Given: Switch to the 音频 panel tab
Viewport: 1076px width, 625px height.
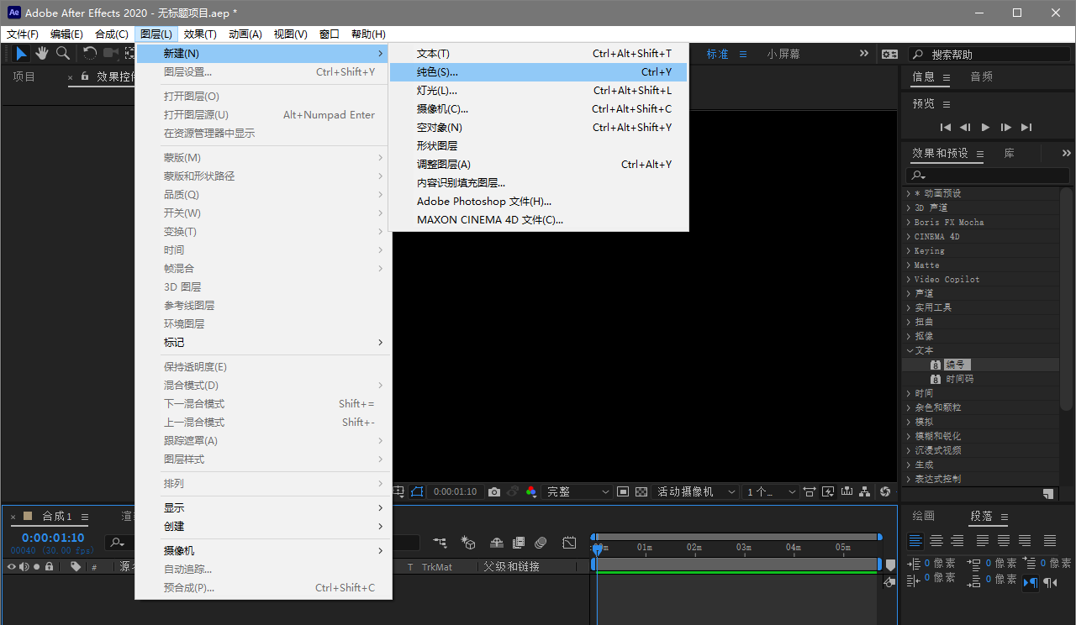Looking at the screenshot, I should (x=982, y=76).
